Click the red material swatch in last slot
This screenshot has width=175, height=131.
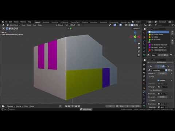[x=150, y=50]
